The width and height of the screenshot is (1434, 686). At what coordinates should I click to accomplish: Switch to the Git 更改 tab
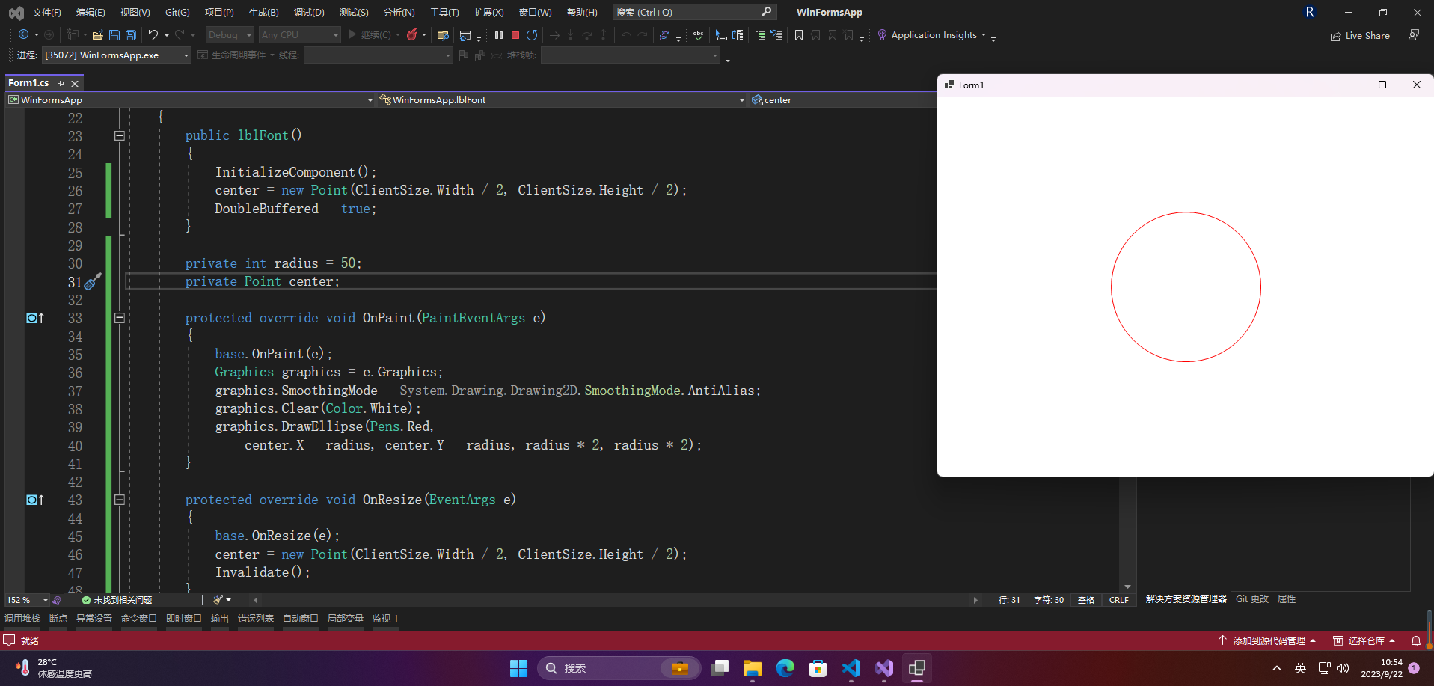tap(1252, 599)
